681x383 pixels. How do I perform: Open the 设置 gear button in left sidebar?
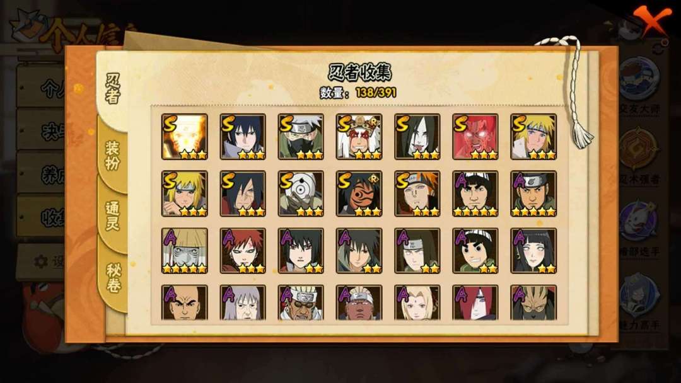pos(41,261)
